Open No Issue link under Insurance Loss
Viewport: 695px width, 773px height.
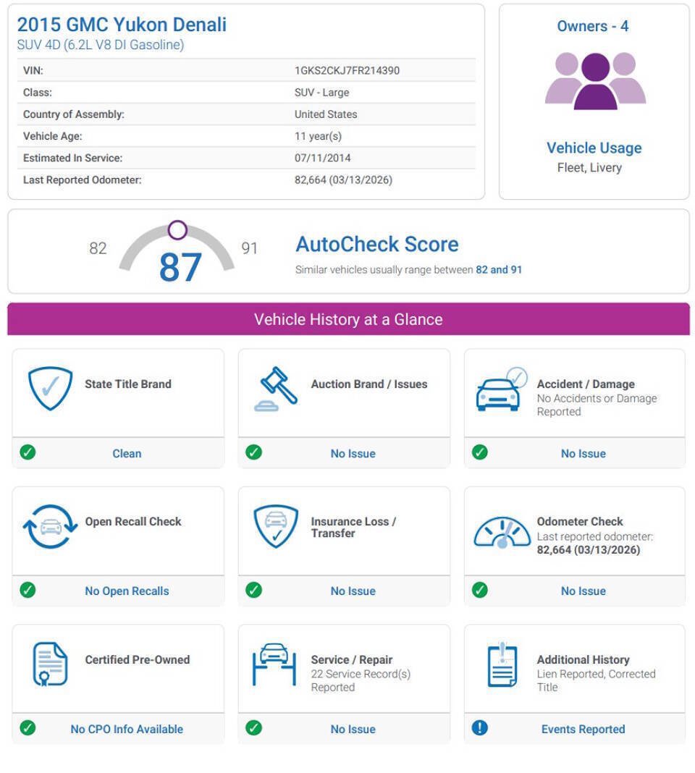point(353,591)
